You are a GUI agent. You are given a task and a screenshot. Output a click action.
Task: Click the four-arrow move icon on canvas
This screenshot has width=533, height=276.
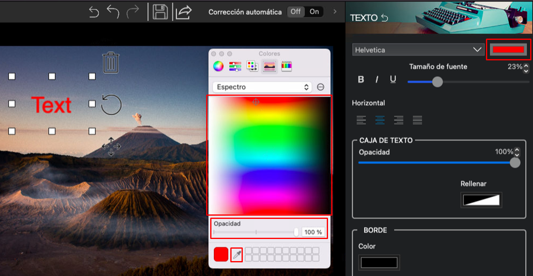111,146
